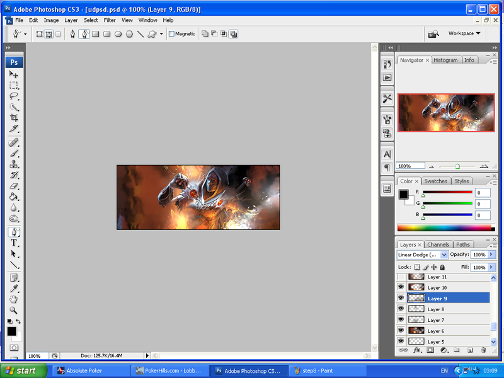
Task: Toggle Lock all in Layers panel
Action: tap(442, 267)
